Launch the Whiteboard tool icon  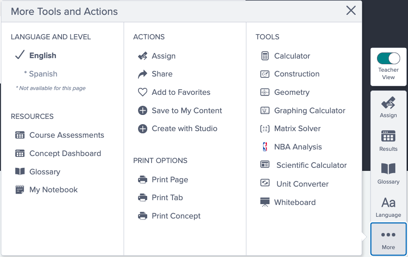click(x=265, y=202)
